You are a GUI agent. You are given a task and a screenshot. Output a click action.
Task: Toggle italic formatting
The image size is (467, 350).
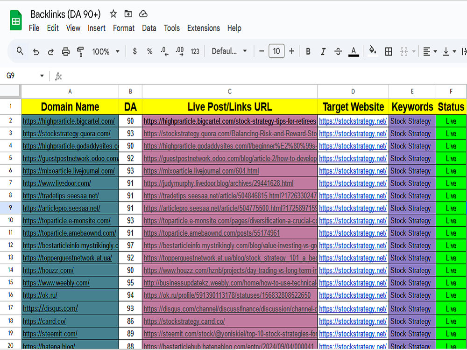point(323,51)
